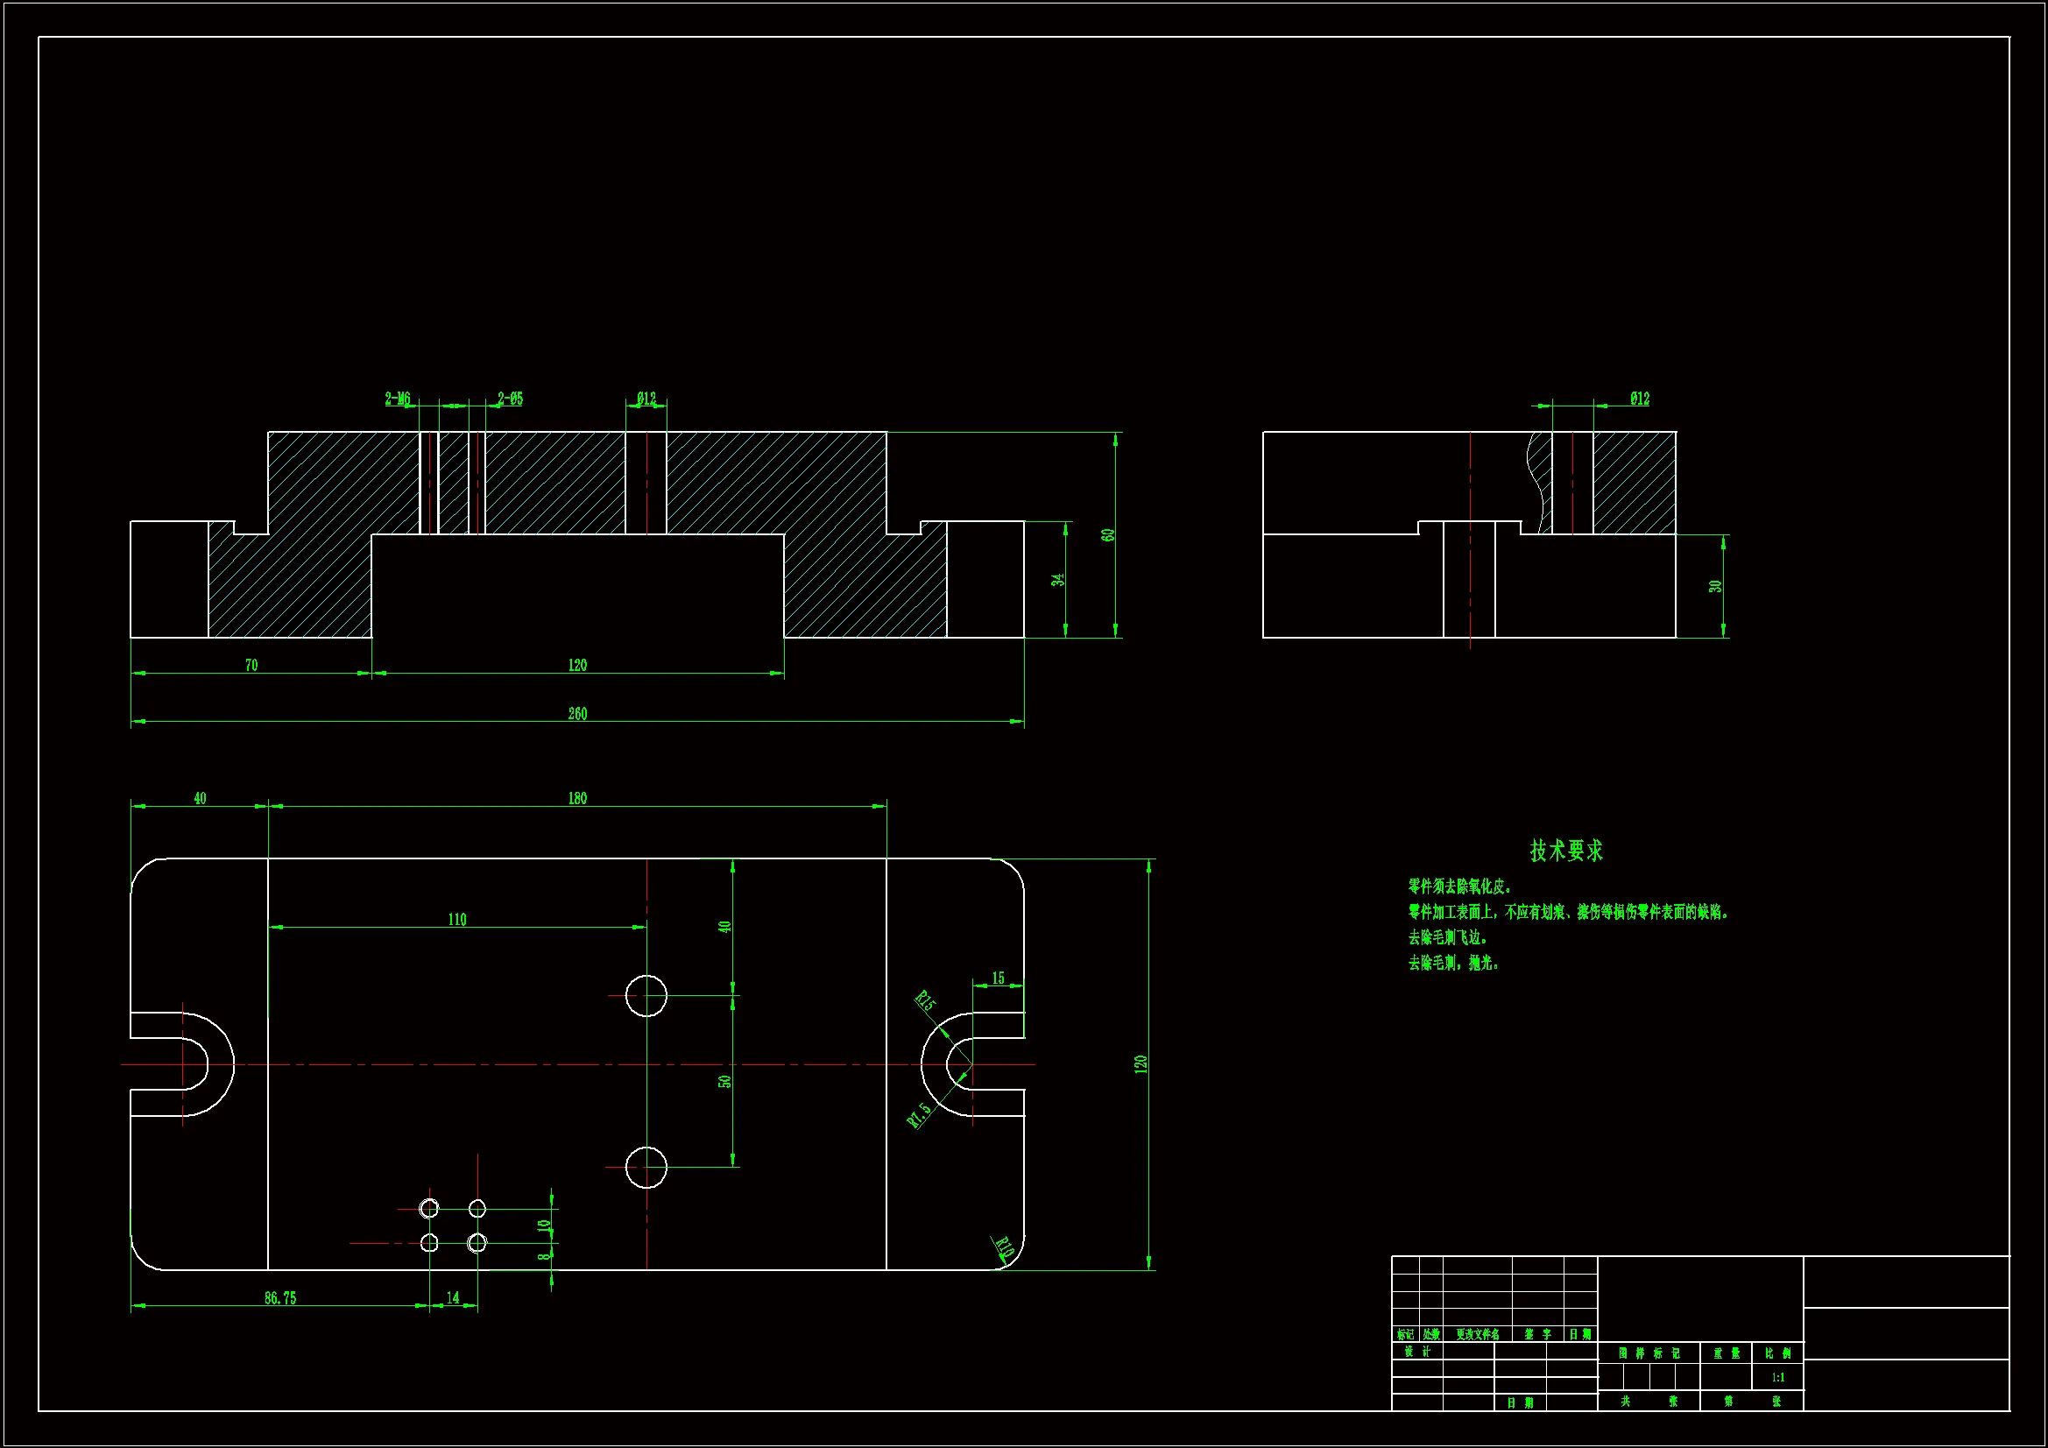Click the lower Ø12 circle in plan view
2048x1448 pixels.
(x=646, y=1167)
